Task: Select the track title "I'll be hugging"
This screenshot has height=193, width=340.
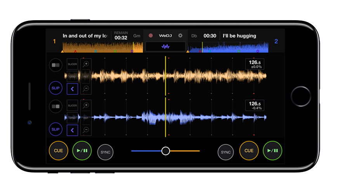Action: (239, 36)
